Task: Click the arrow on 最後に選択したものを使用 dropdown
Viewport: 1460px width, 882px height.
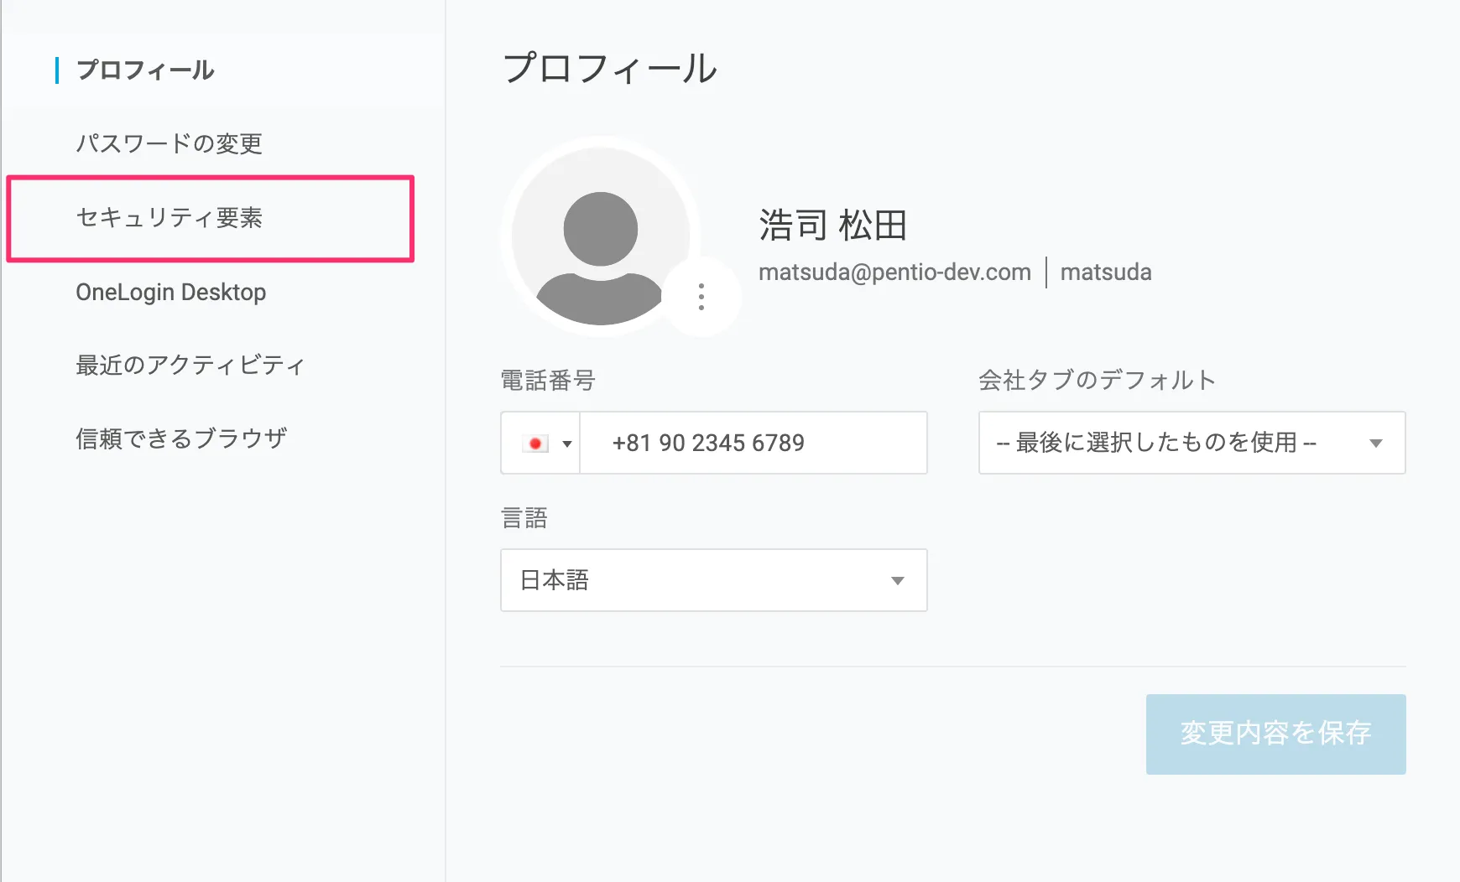Action: [1375, 444]
